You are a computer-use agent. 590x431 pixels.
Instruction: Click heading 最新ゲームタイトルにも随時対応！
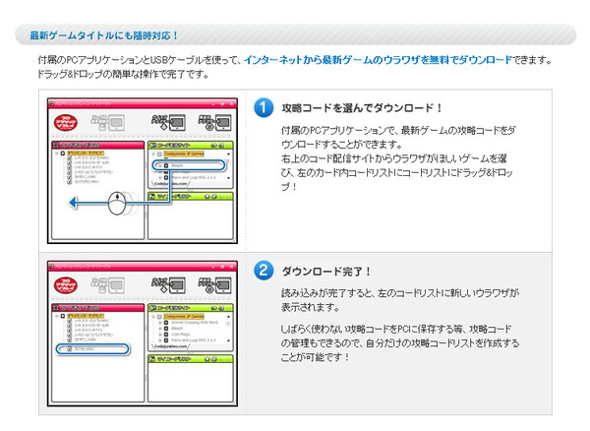pyautogui.click(x=104, y=35)
